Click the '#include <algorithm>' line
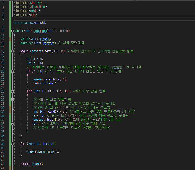Viewport: 195px width, 170px height. tap(30, 7)
